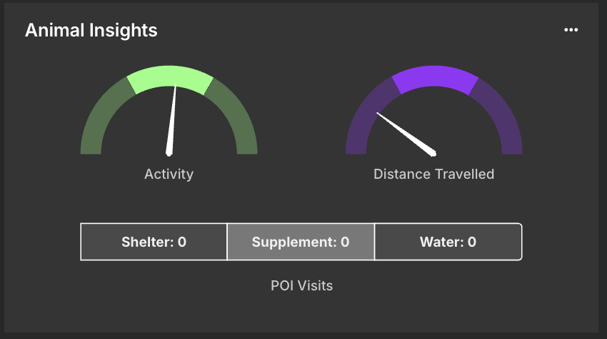
Task: Select the Shelter: 0 segment
Action: pos(154,242)
